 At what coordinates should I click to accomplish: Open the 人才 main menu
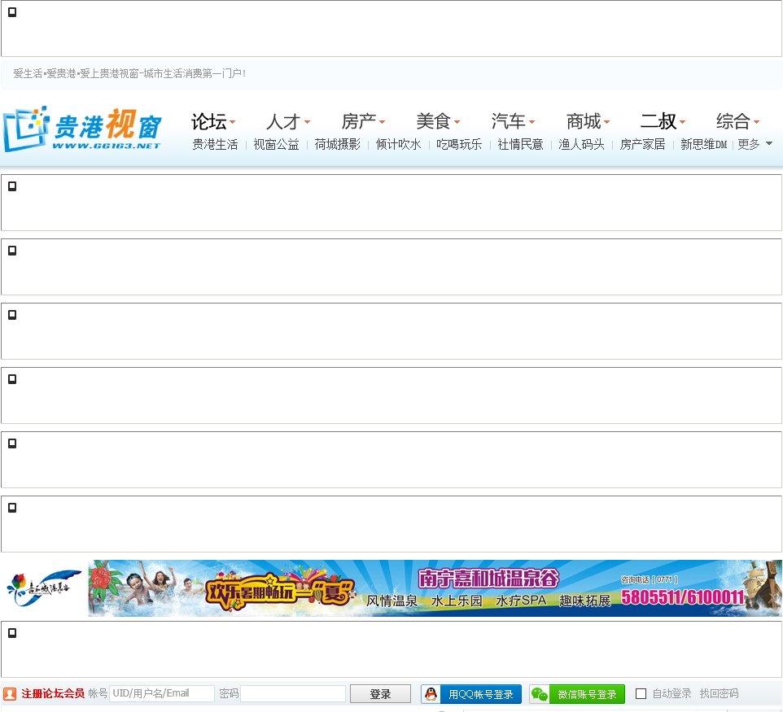click(283, 121)
